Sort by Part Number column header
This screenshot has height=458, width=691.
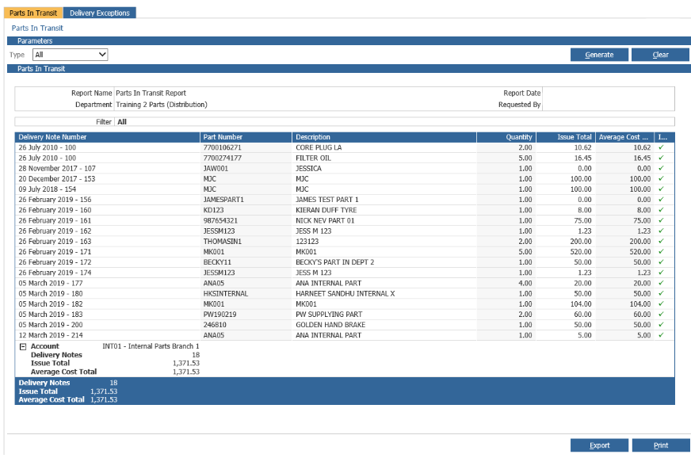click(245, 137)
